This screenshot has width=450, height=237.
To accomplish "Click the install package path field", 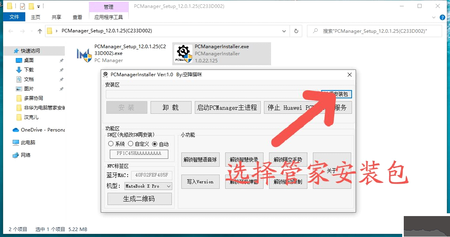I will pyautogui.click(x=213, y=94).
